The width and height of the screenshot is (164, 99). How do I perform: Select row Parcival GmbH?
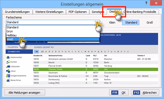tap(96, 66)
